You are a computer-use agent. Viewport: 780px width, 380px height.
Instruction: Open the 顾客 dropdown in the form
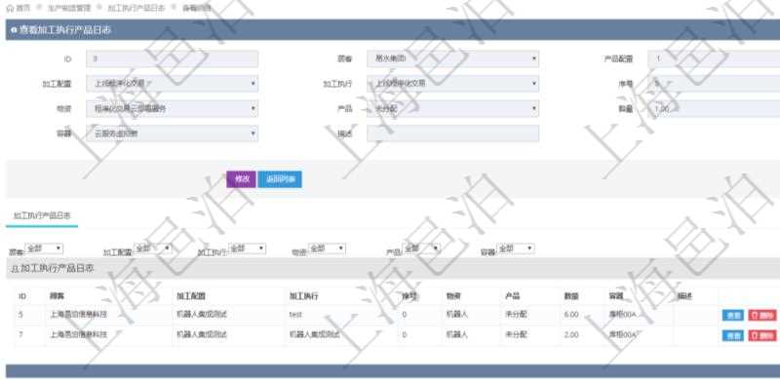[x=453, y=58]
